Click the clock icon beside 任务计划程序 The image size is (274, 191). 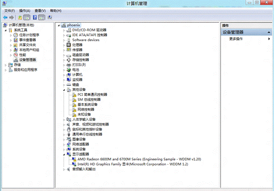click(x=16, y=35)
